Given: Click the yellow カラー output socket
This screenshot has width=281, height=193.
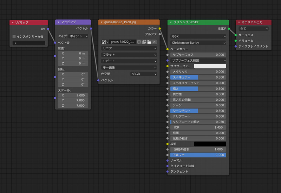Looking at the screenshot, I should (x=160, y=29).
